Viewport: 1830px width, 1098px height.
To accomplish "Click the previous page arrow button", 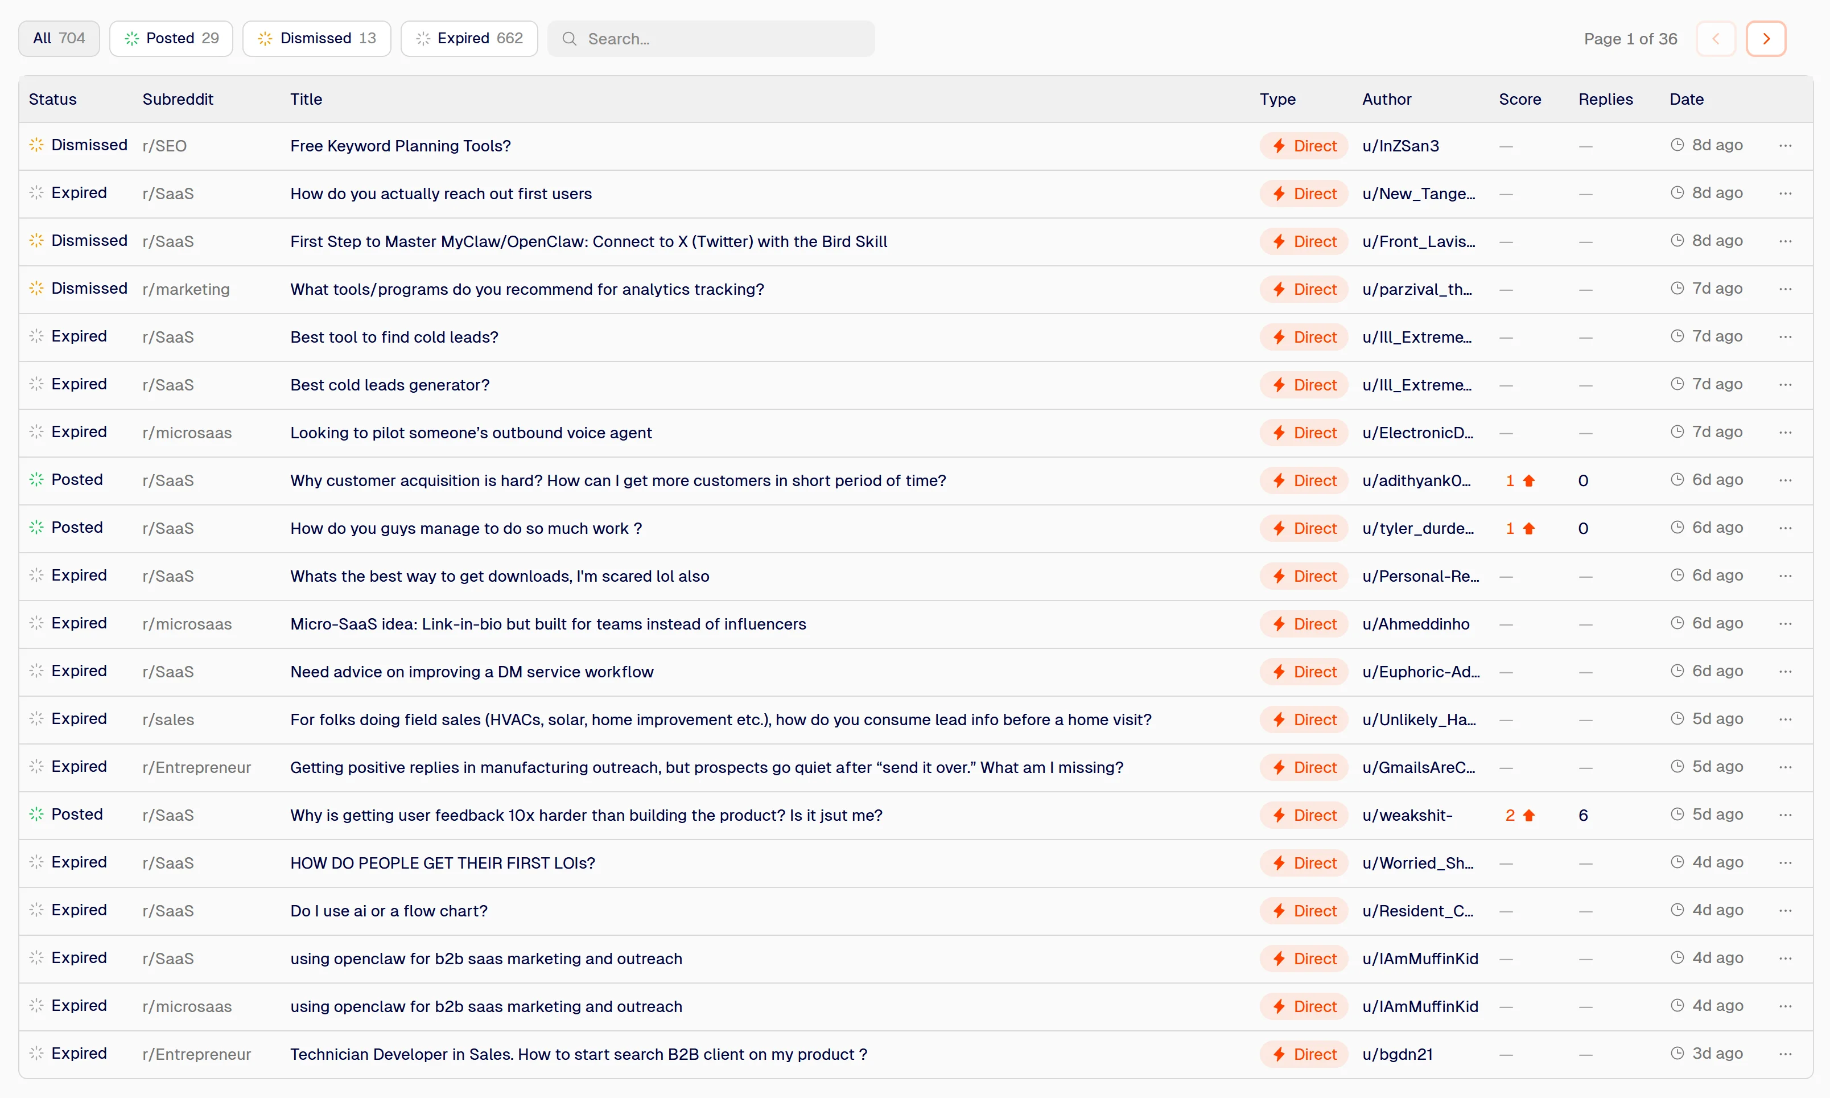I will click(x=1716, y=39).
